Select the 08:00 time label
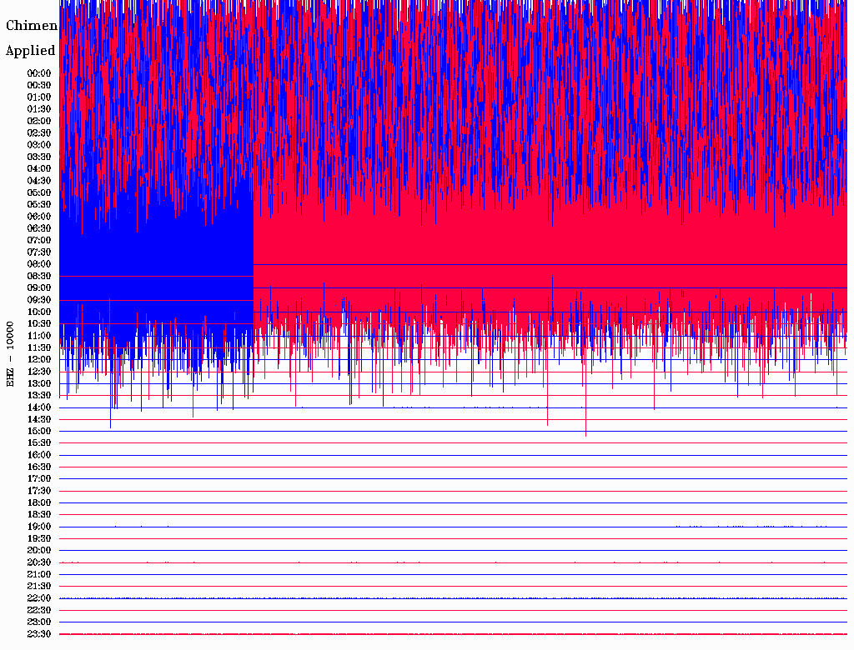This screenshot has width=854, height=650. (39, 264)
